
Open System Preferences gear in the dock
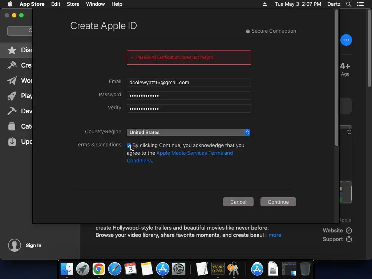pos(178,269)
